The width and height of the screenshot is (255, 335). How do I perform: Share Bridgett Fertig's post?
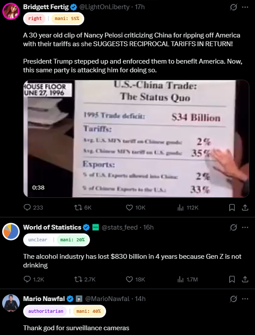click(x=245, y=207)
